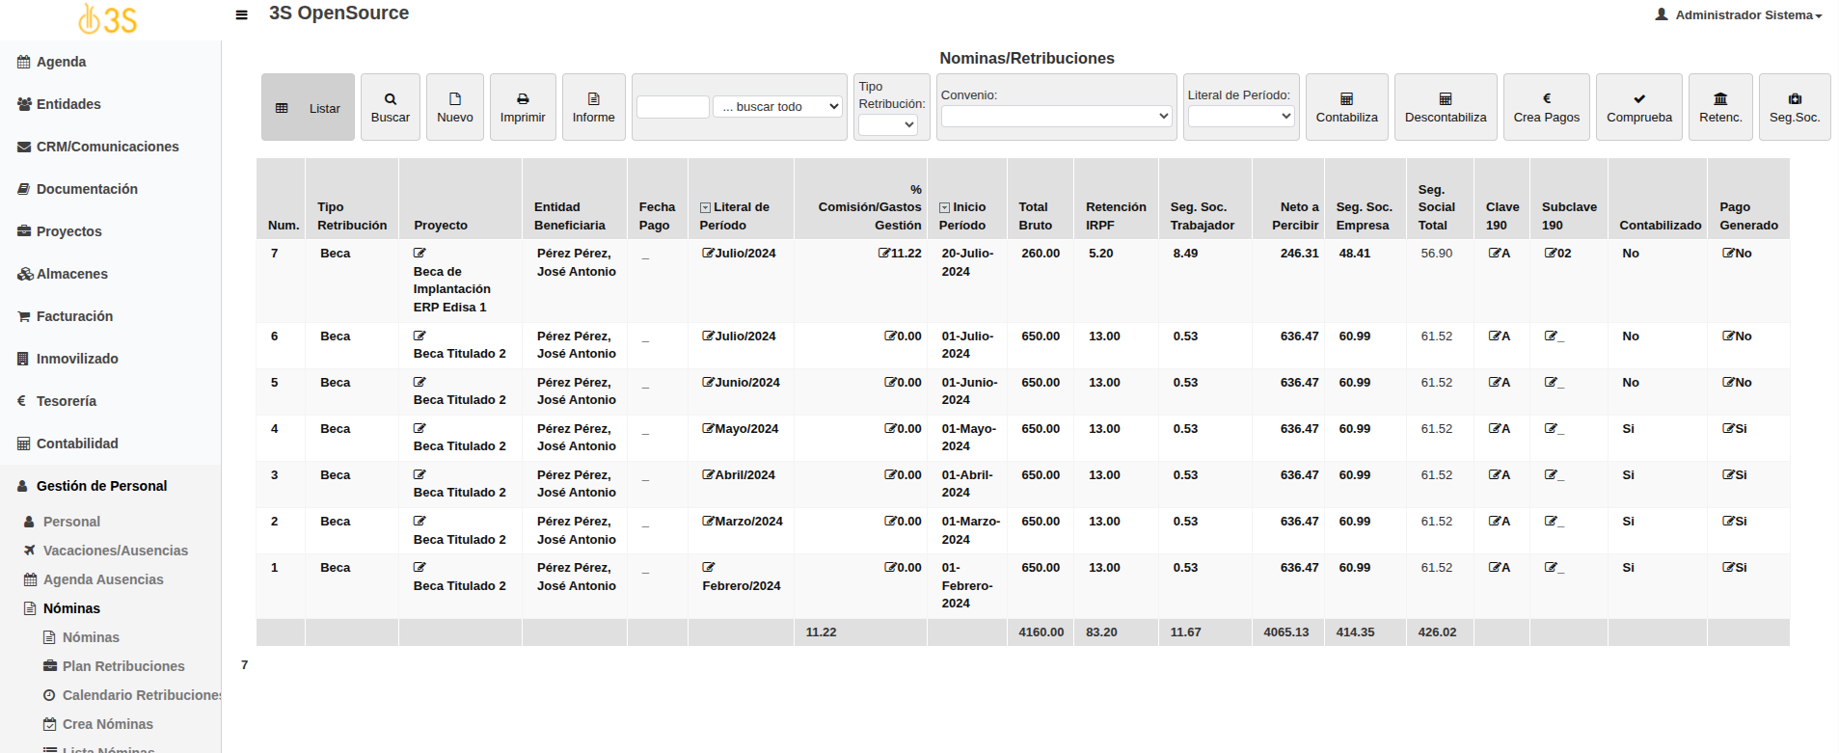Click the Crea Pagos euro button
The image size is (1839, 753).
click(1546, 107)
